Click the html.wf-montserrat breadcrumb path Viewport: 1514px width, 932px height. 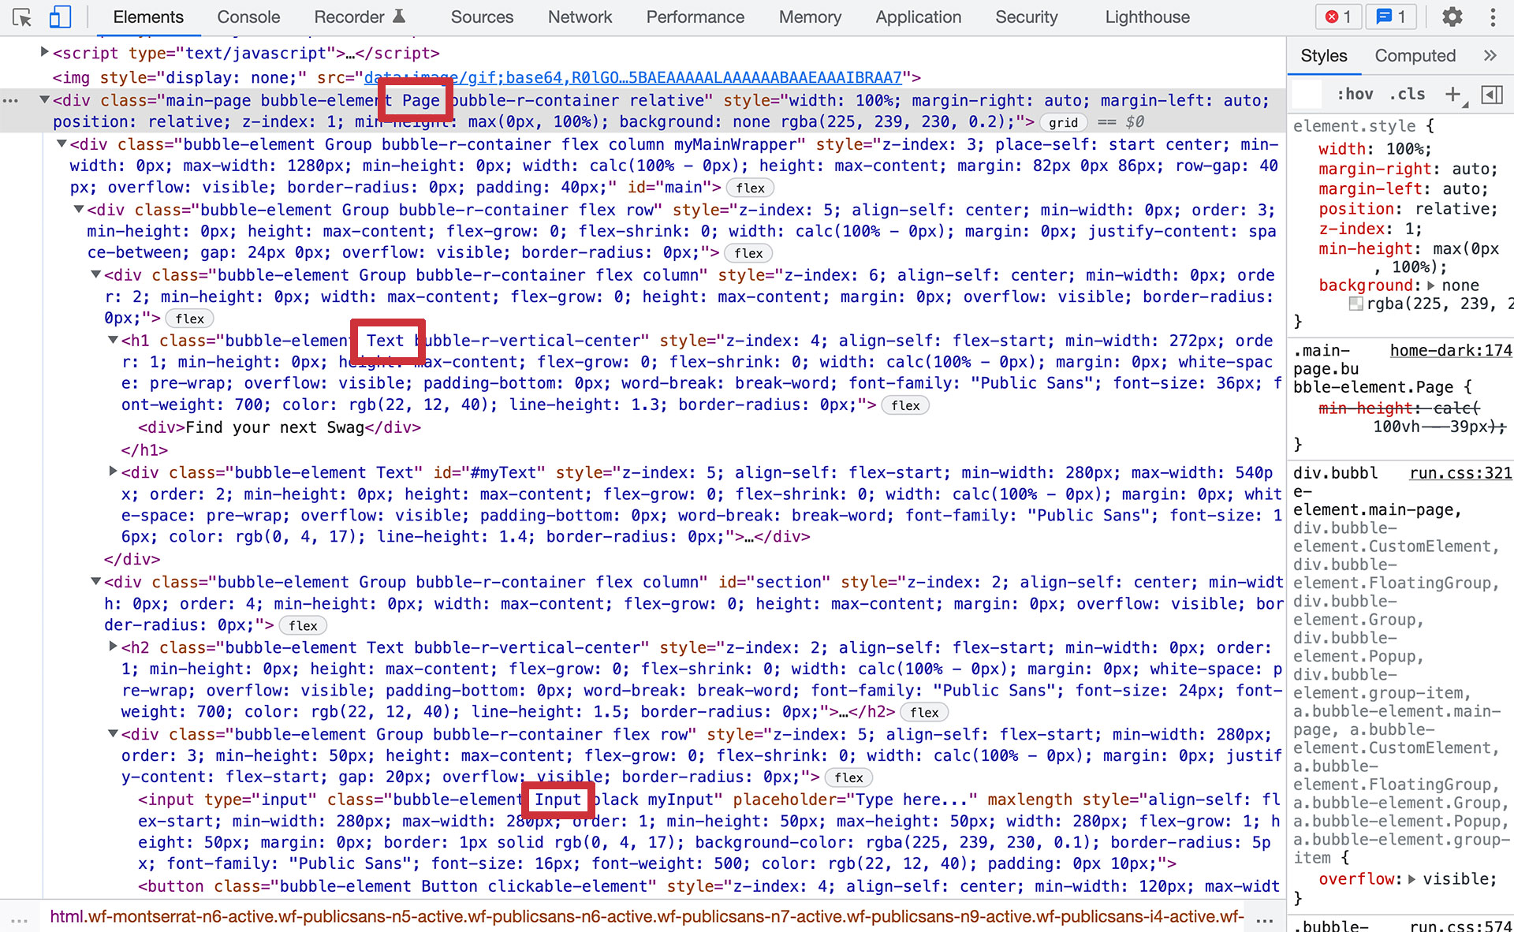point(647,916)
